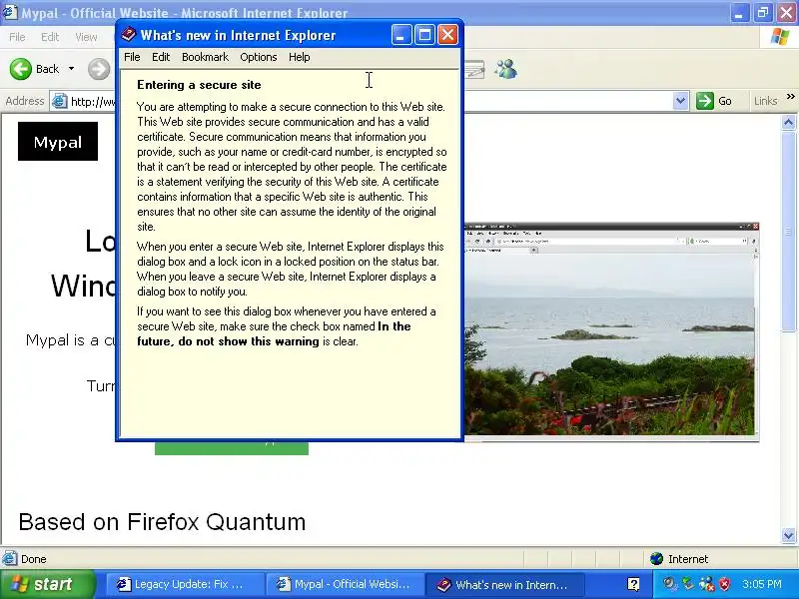The height and width of the screenshot is (599, 799).
Task: Switch to Mypal - Official Website taskbar button
Action: tap(346, 584)
